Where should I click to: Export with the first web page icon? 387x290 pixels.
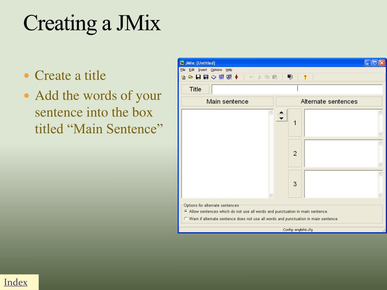221,77
